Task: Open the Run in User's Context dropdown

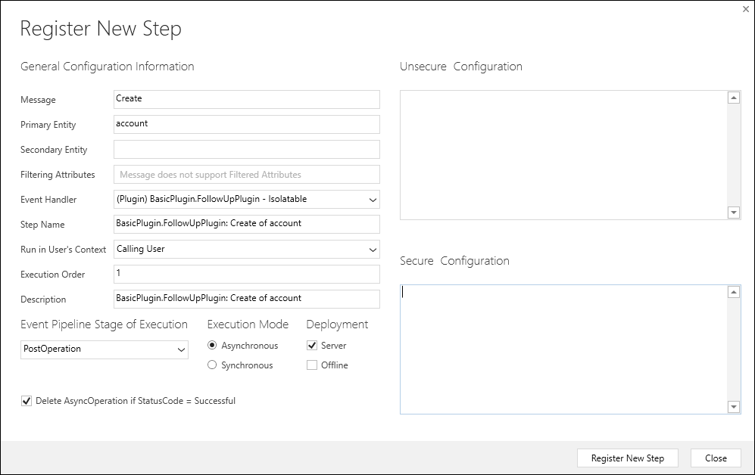Action: [373, 249]
